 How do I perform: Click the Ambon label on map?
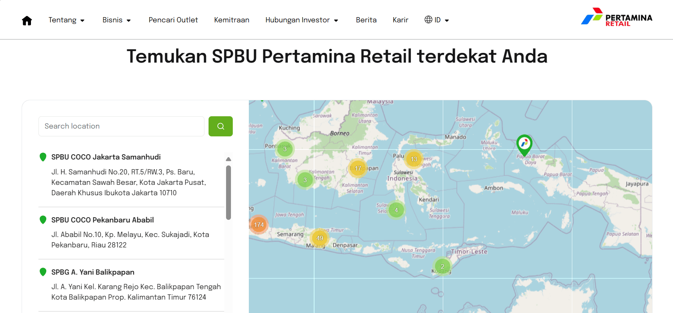click(494, 188)
